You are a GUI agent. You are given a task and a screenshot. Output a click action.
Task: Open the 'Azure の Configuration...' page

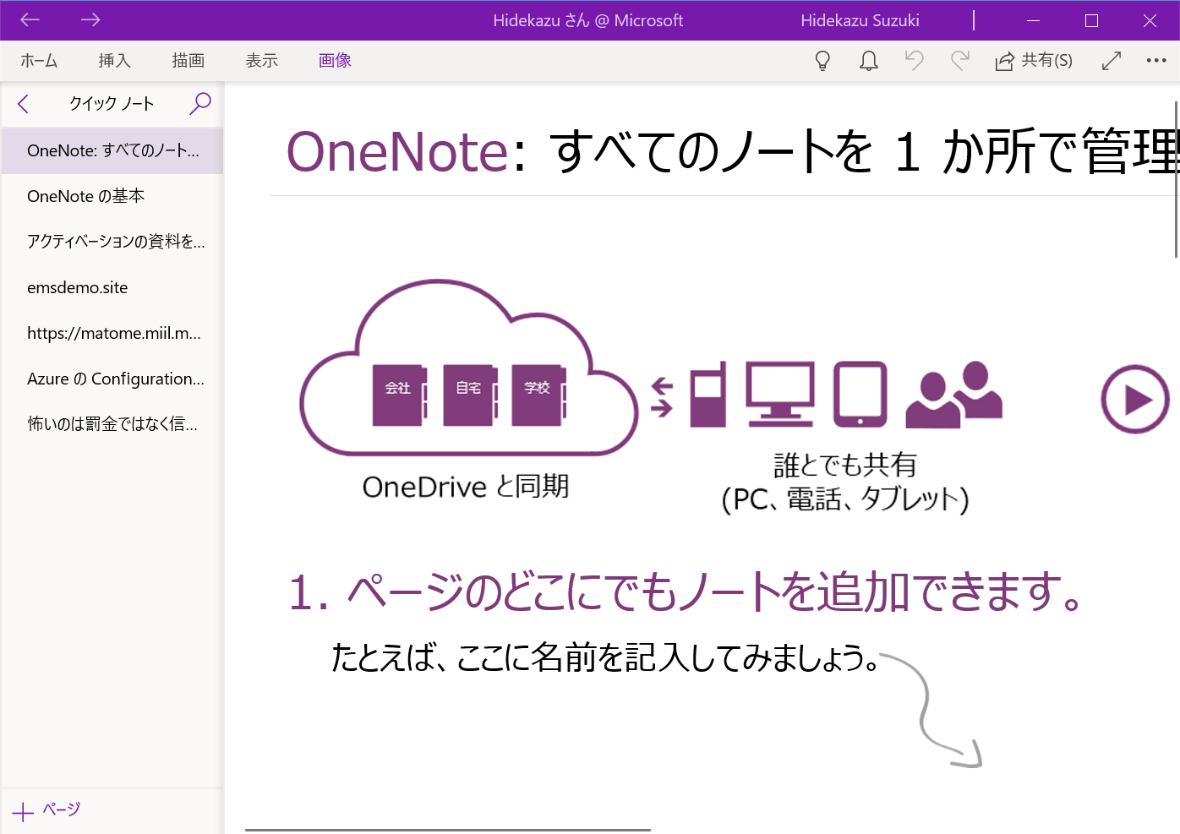click(112, 379)
